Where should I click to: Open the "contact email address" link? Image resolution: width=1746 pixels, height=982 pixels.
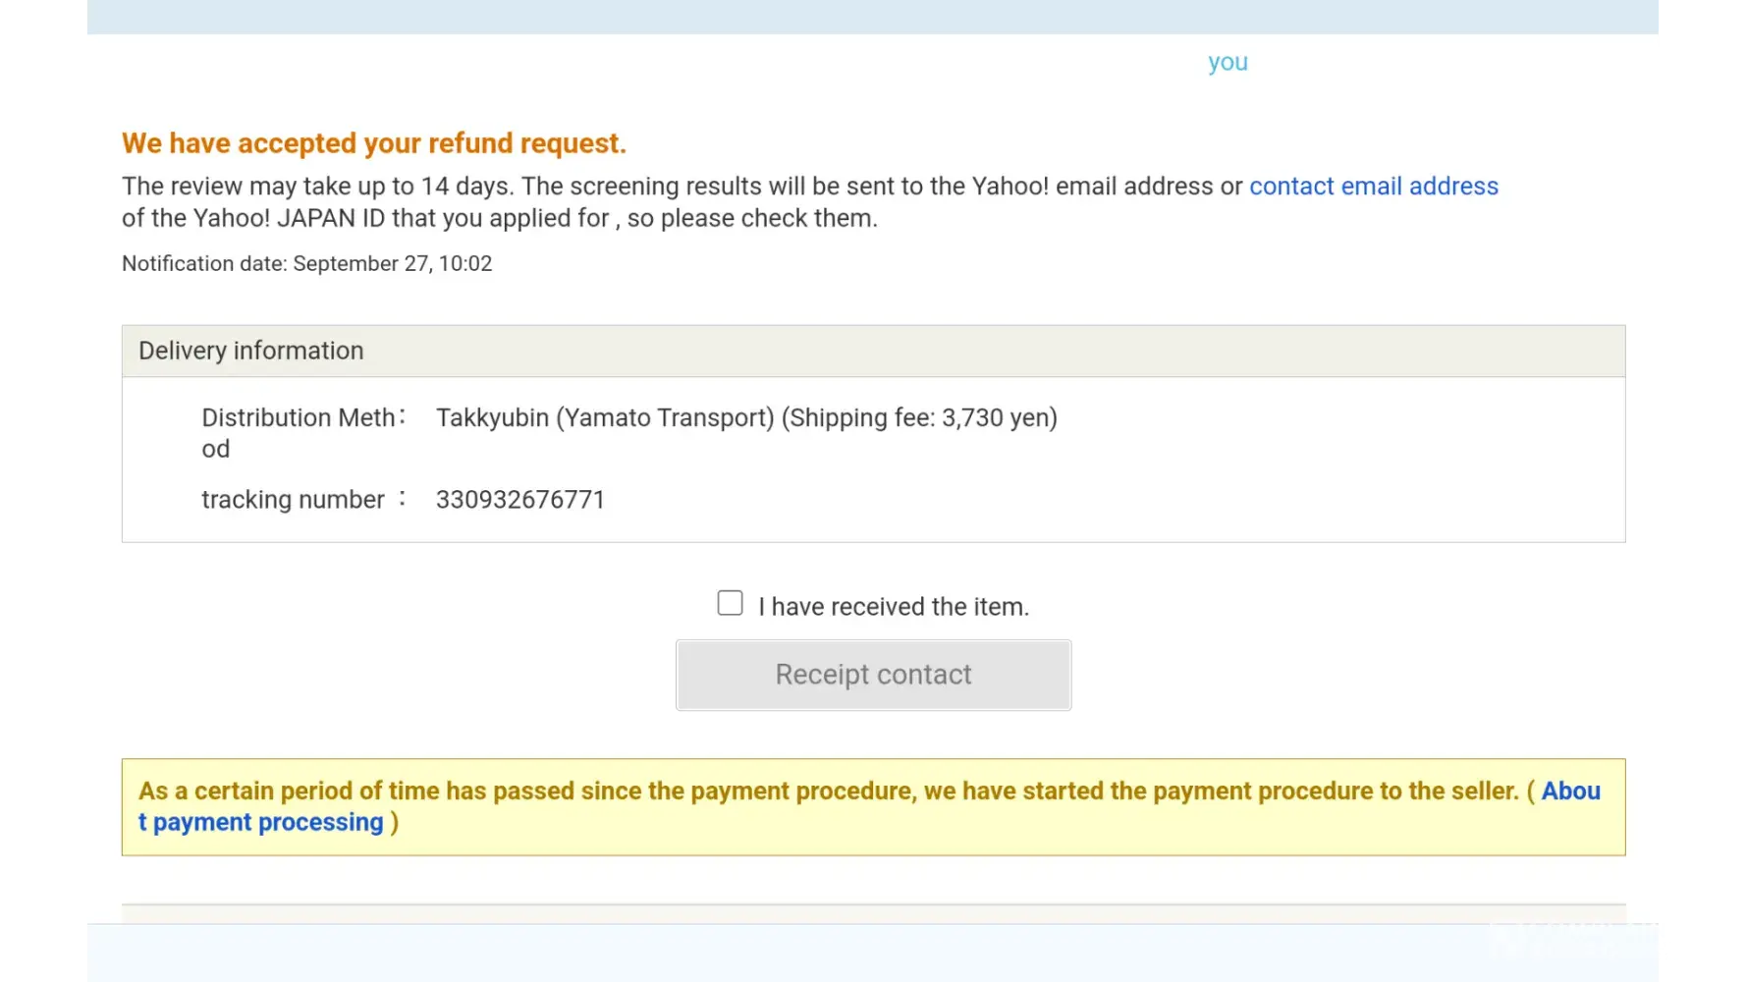tap(1373, 187)
